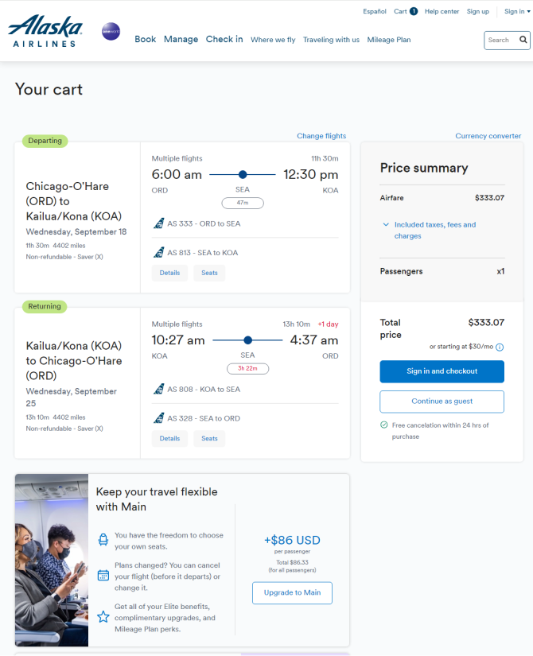Open the Sign in dropdown

(517, 11)
